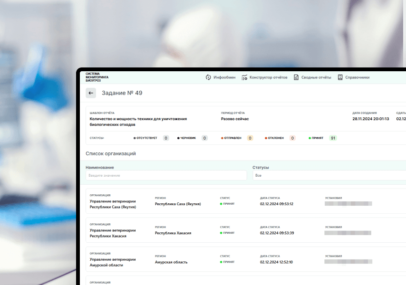Click the Система мониторинга биоугроз logo

pos(97,77)
